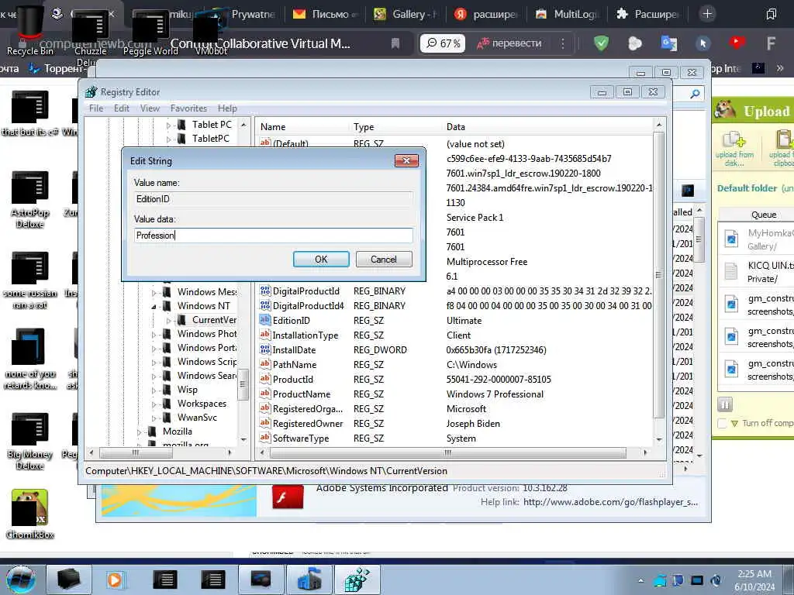Click the перевести translate button
Image resolution: width=794 pixels, height=595 pixels.
coord(509,43)
